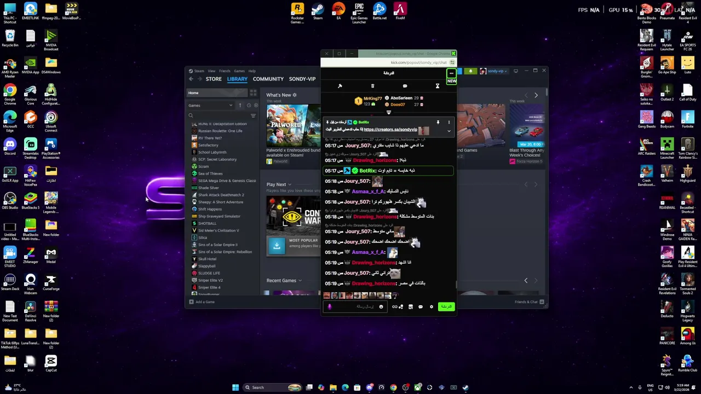Open the creators.sa/sondyvip link in pinned message

point(390,130)
